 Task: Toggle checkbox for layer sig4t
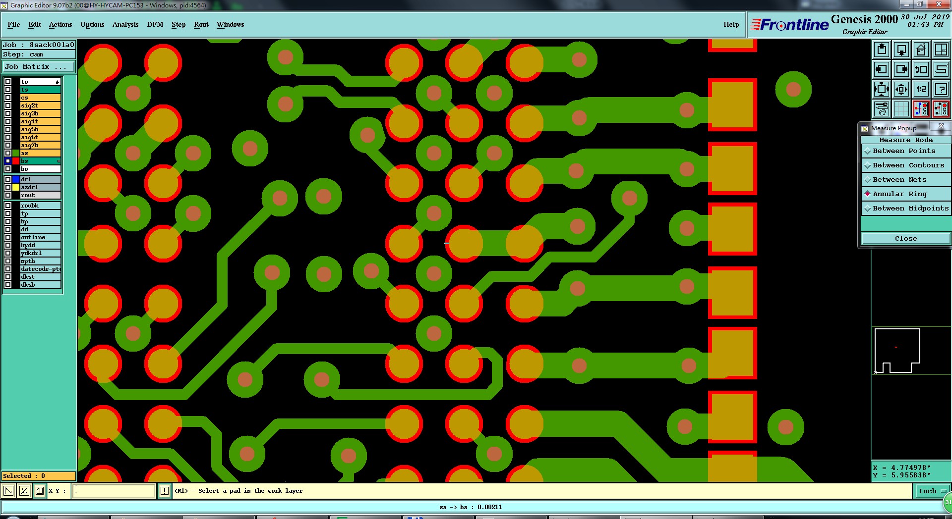(x=8, y=121)
